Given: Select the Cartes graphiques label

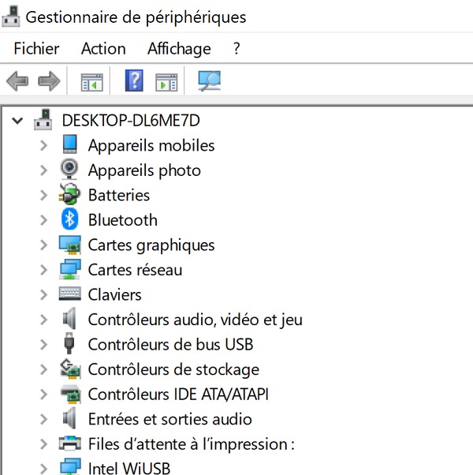Looking at the screenshot, I should tap(151, 245).
